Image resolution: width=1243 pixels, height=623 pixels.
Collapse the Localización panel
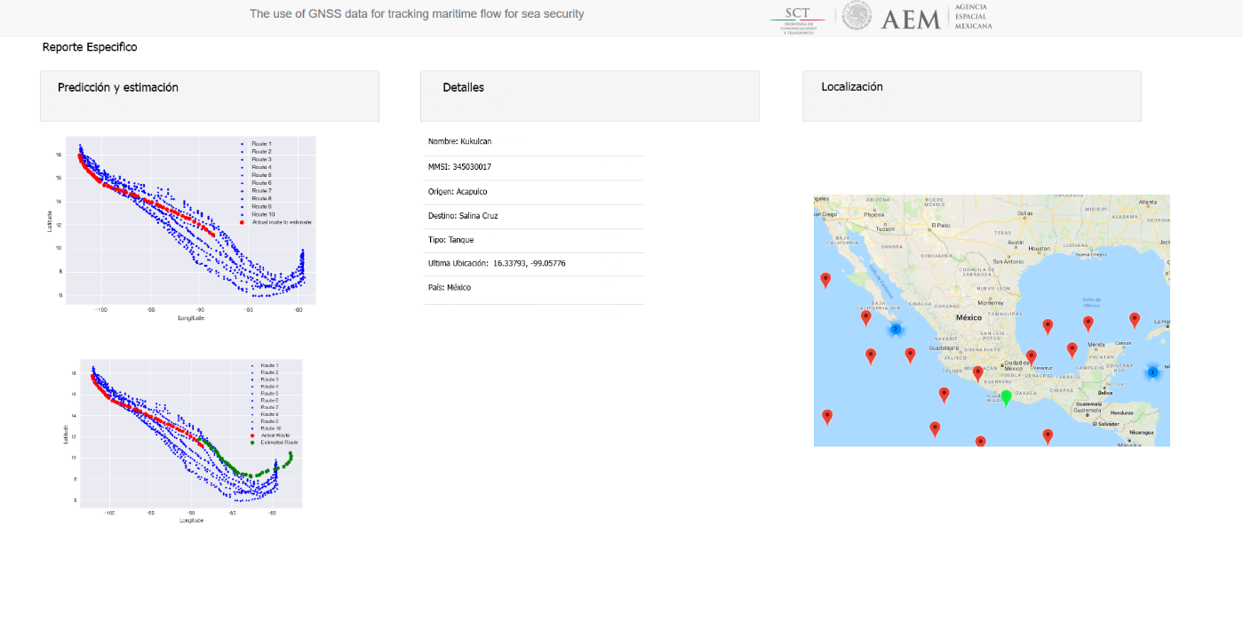851,86
